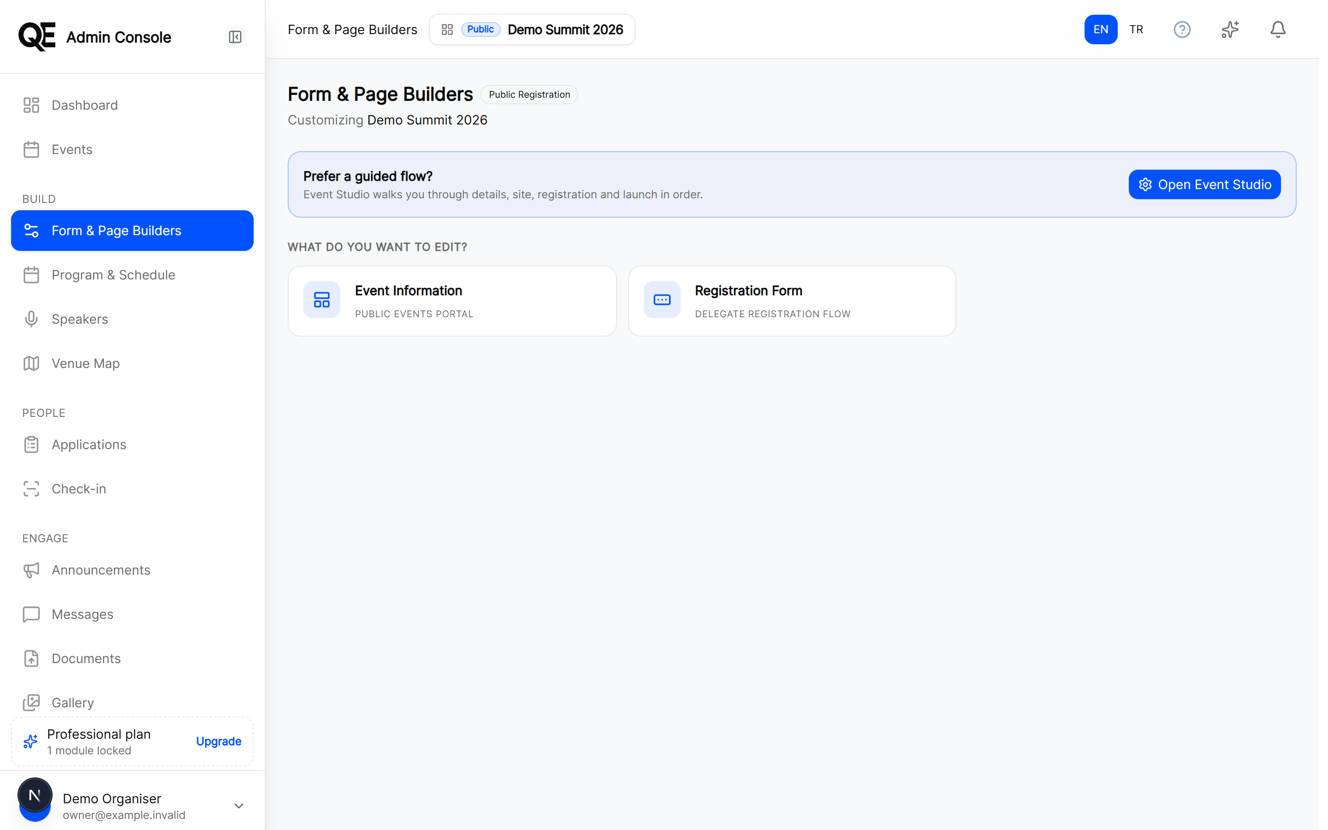Click the Gallery images icon
This screenshot has height=830, width=1328.
(31, 703)
